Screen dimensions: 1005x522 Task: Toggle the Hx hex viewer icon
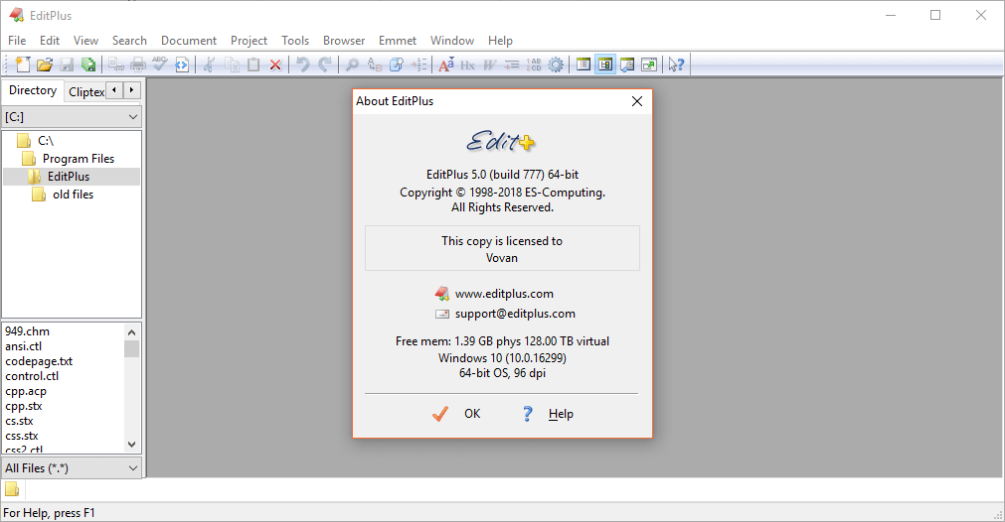point(468,64)
